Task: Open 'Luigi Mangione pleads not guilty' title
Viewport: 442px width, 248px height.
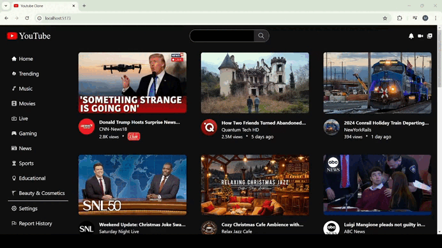Action: 385,224
